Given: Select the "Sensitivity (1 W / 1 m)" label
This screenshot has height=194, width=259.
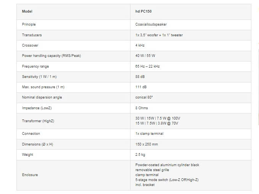Looking at the screenshot, I should (x=40, y=77).
